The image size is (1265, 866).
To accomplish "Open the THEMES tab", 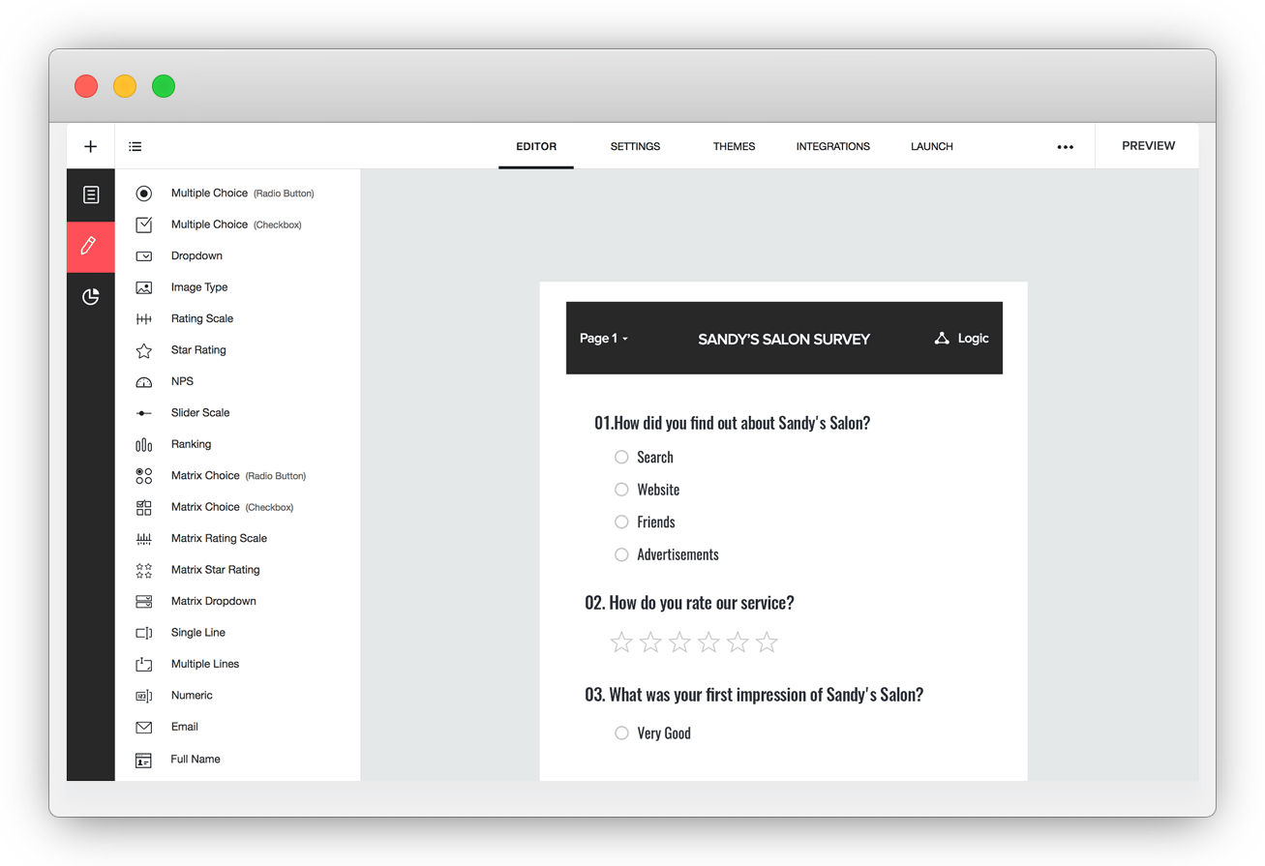I will click(734, 146).
